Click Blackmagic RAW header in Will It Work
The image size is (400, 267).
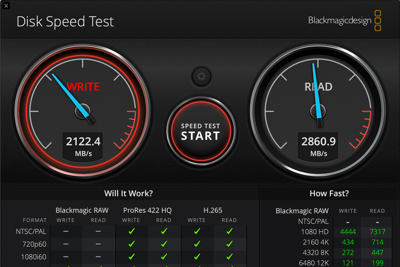tap(82, 210)
